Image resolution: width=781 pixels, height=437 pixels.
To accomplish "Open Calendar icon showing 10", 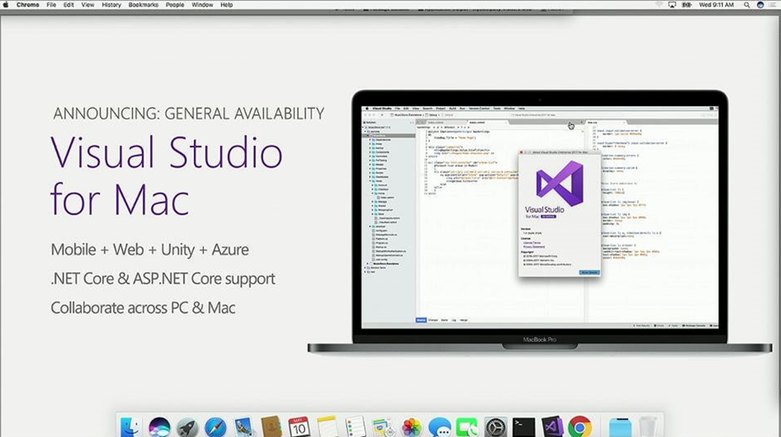I will tap(299, 427).
